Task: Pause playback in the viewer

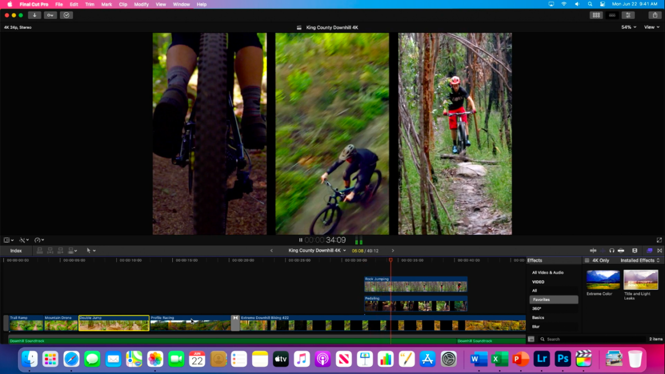Action: coord(300,240)
